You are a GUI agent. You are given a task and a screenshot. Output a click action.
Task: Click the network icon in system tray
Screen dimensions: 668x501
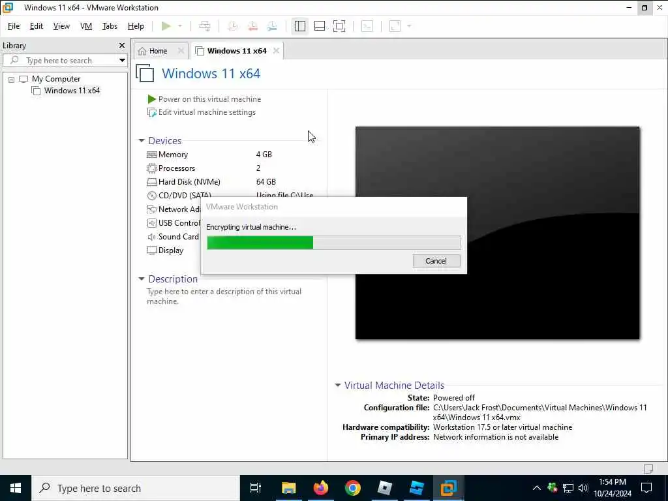[568, 488]
